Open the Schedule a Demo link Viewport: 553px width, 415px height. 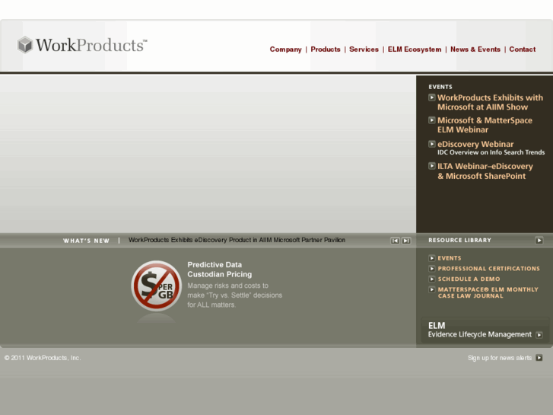tap(469, 279)
